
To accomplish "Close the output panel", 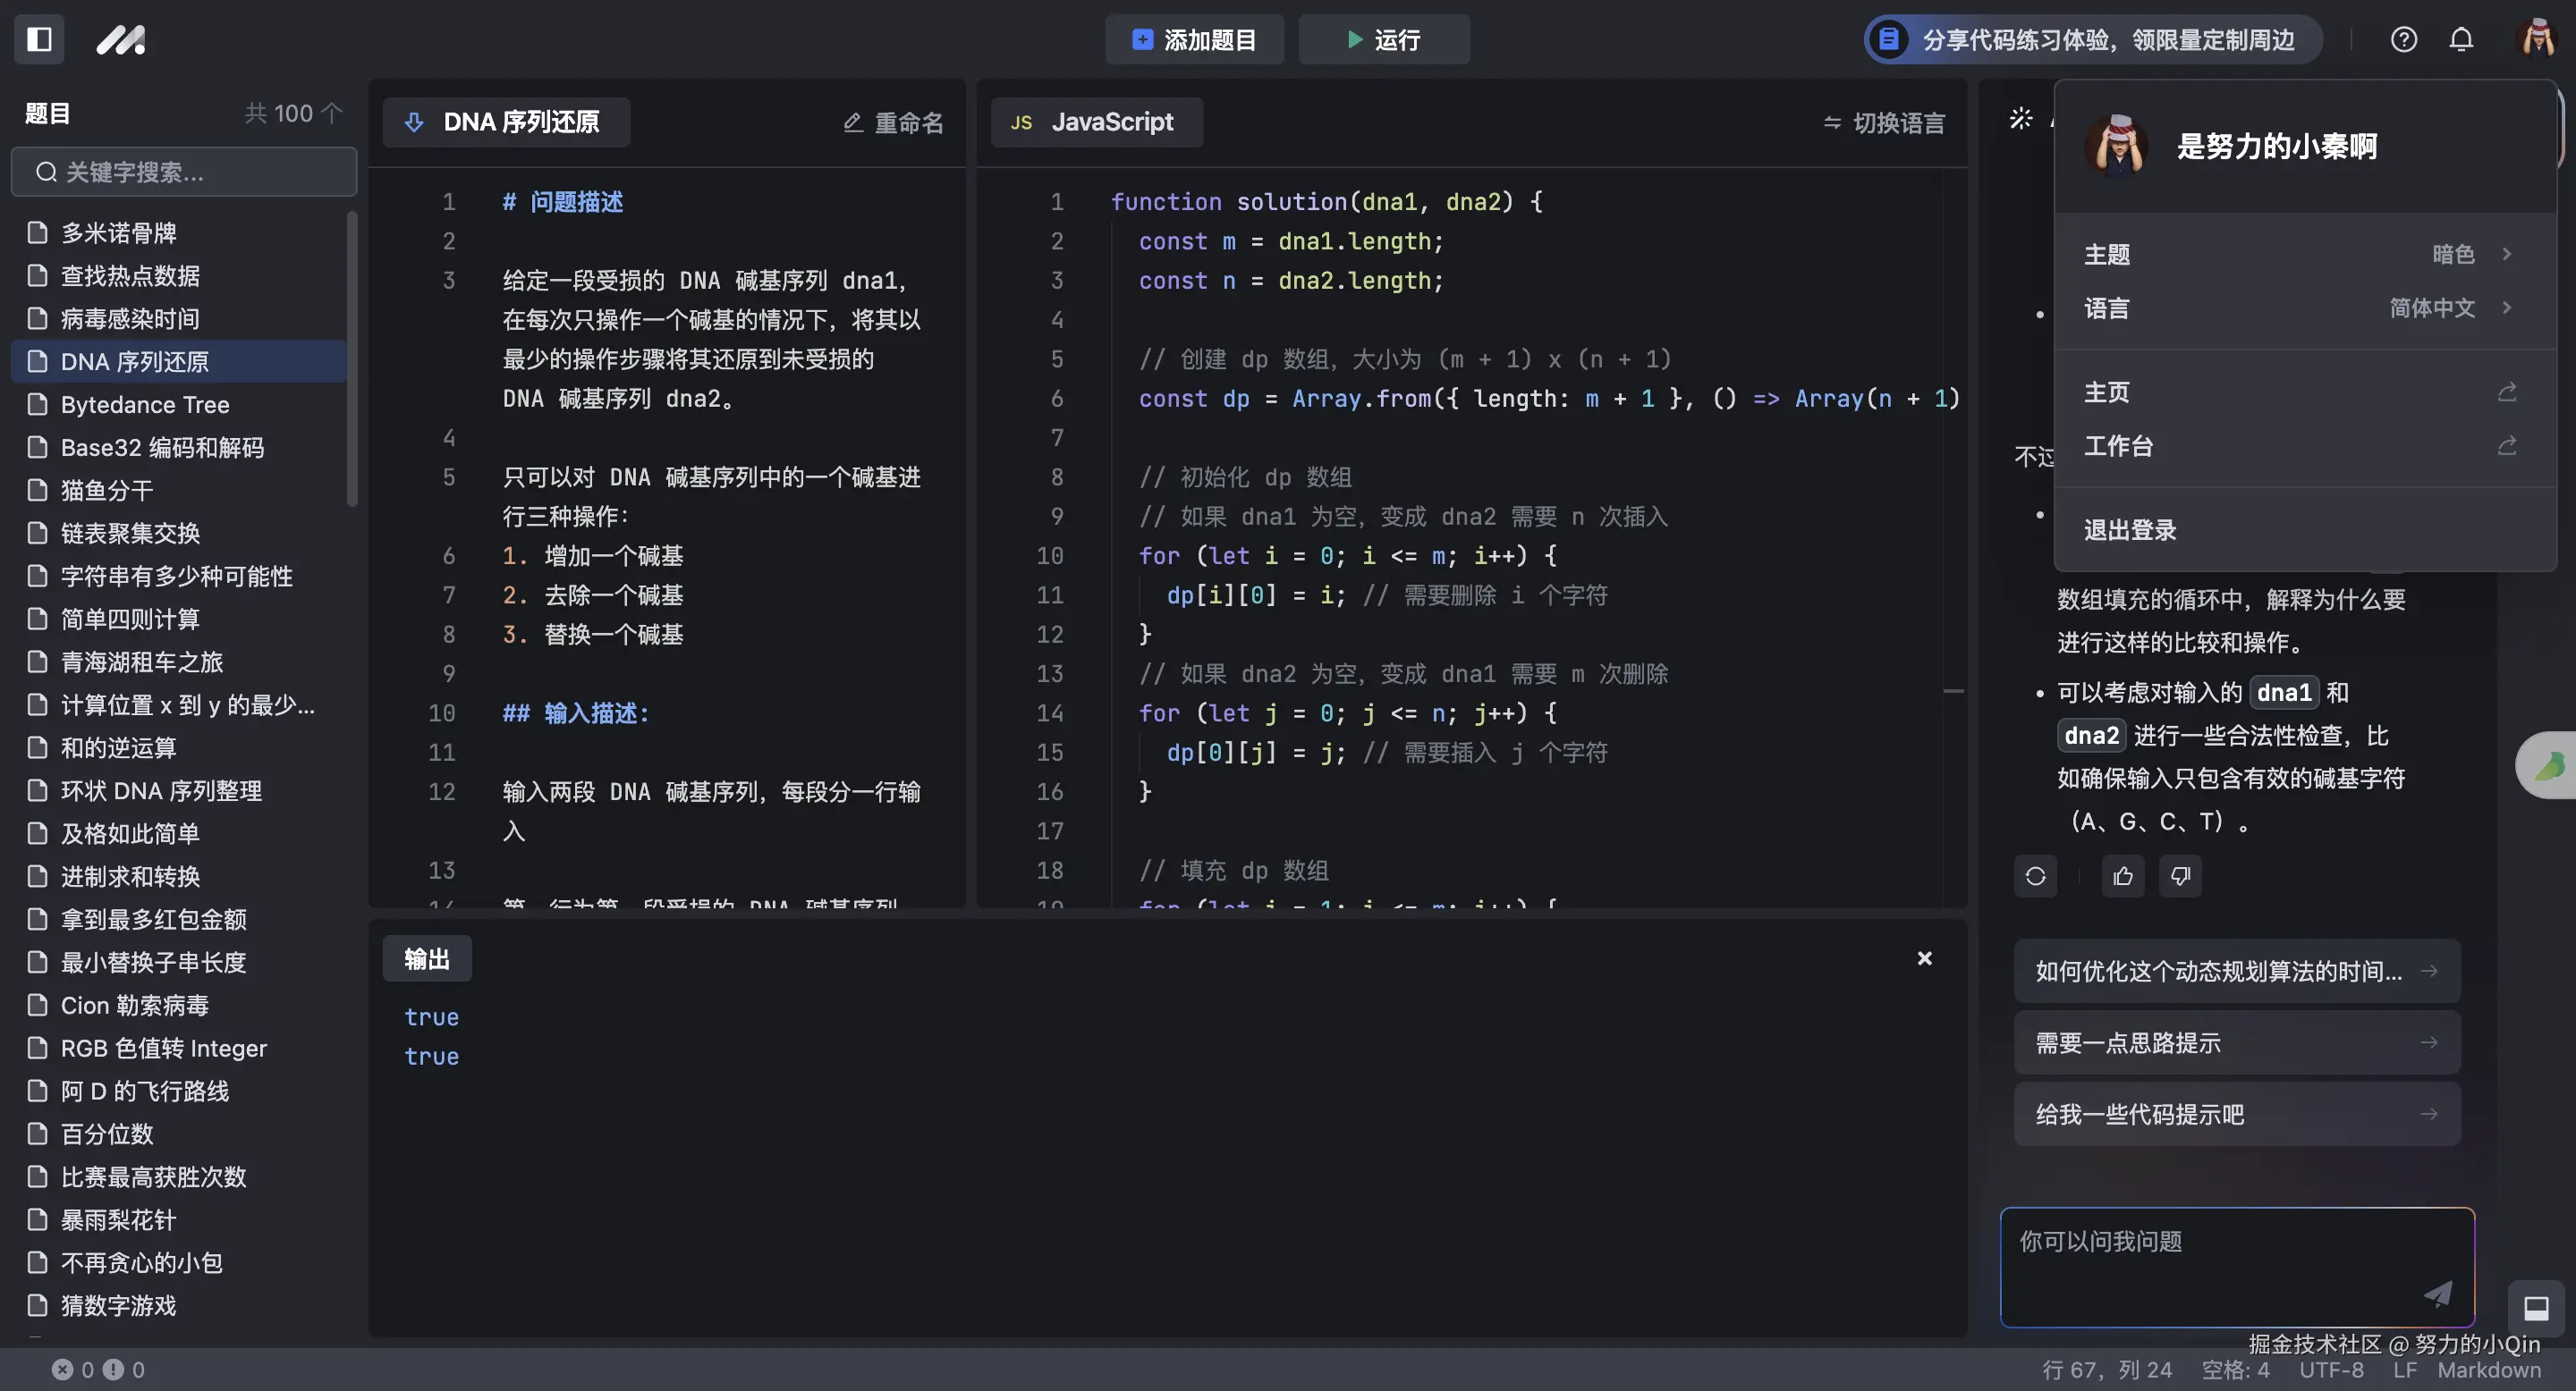I will coord(1924,958).
